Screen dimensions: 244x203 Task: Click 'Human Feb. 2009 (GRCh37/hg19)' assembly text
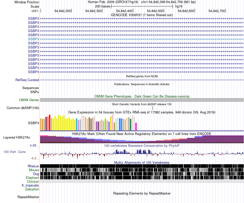[113, 2]
